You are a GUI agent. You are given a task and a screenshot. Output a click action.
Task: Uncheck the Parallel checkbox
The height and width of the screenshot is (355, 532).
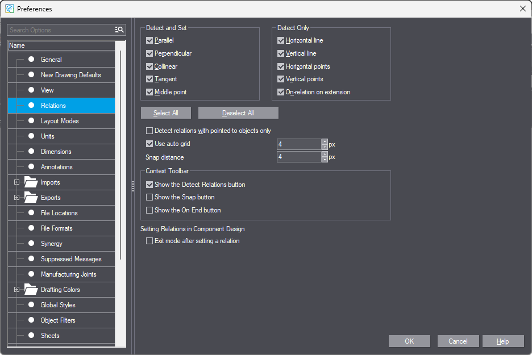click(x=149, y=41)
